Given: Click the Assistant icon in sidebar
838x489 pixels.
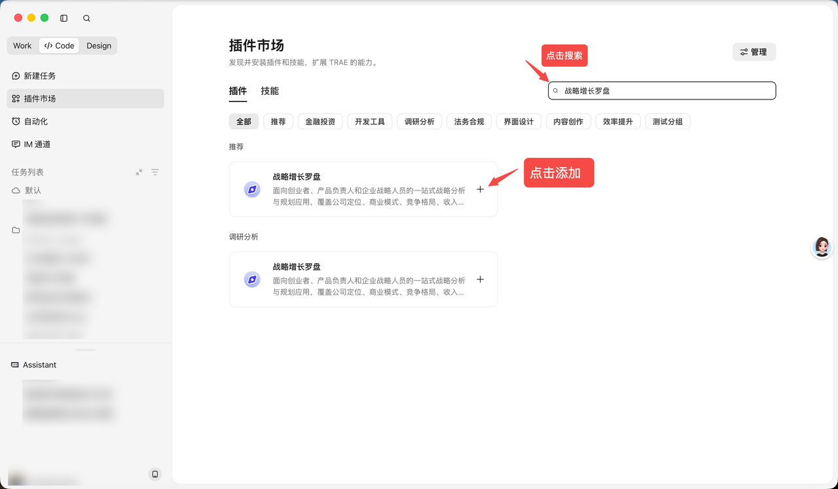Looking at the screenshot, I should 15,365.
